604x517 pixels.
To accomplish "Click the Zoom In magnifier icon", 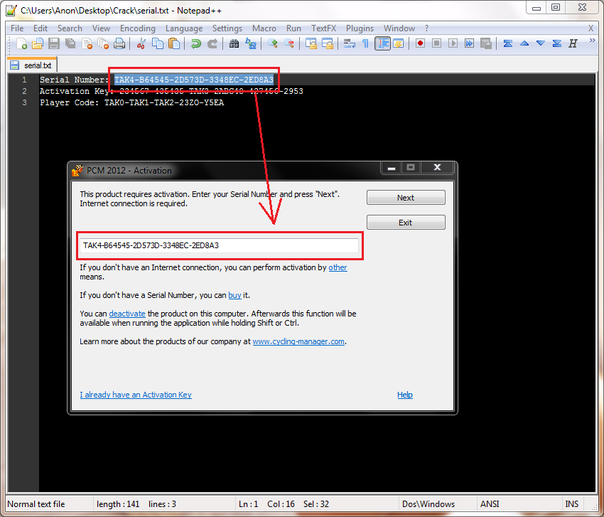I will click(272, 43).
